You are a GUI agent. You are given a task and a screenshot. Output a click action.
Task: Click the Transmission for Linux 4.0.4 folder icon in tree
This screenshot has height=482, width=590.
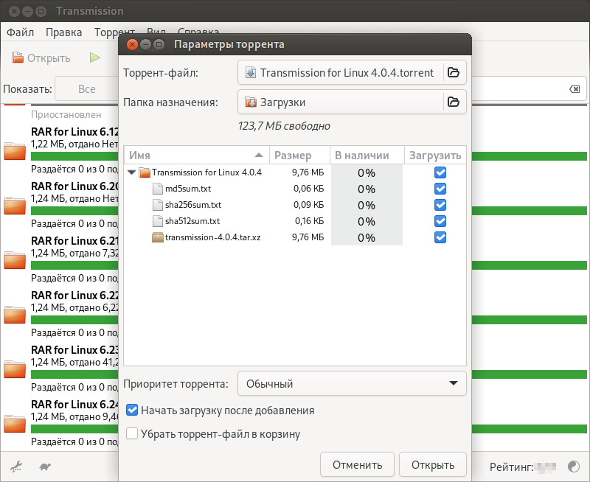coord(145,172)
